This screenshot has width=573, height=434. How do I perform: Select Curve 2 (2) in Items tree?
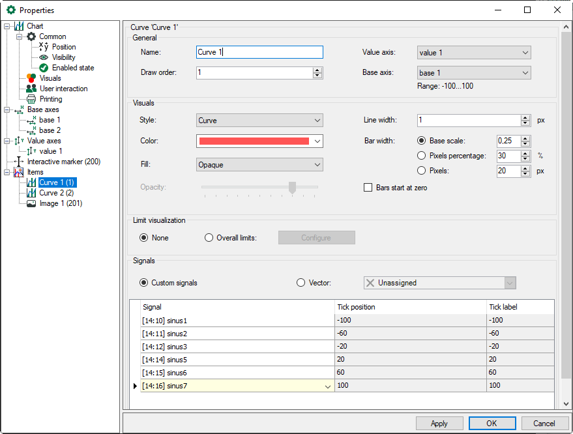tap(57, 193)
